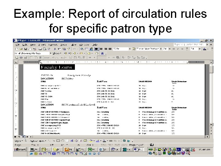The width and height of the screenshot is (221, 166).
Task: Run the Spelling and Grammar check icon
Action: (x=49, y=49)
